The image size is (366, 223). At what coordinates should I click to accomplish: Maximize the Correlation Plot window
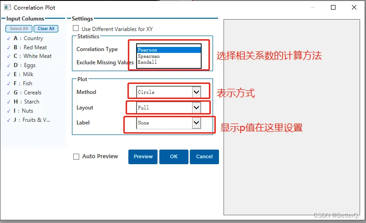(333, 7)
